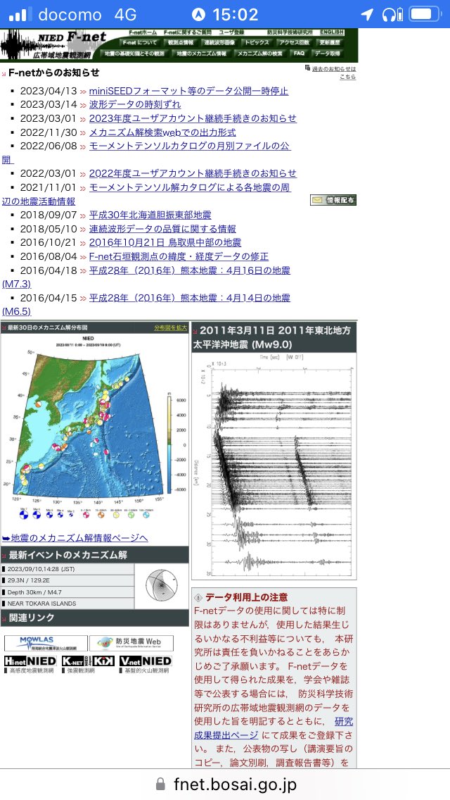The image size is (450, 800).
Task: Click the 分布図を拡大 link
Action: tap(171, 327)
